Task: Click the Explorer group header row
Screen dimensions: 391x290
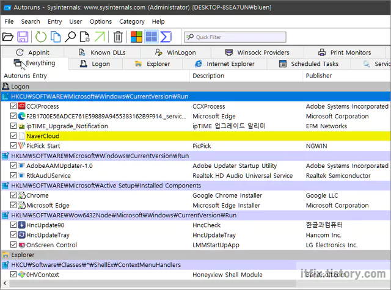Action: (195, 255)
